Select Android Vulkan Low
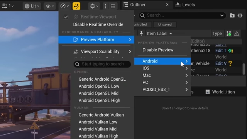This screenshot has height=139, width=247. pos(98,122)
